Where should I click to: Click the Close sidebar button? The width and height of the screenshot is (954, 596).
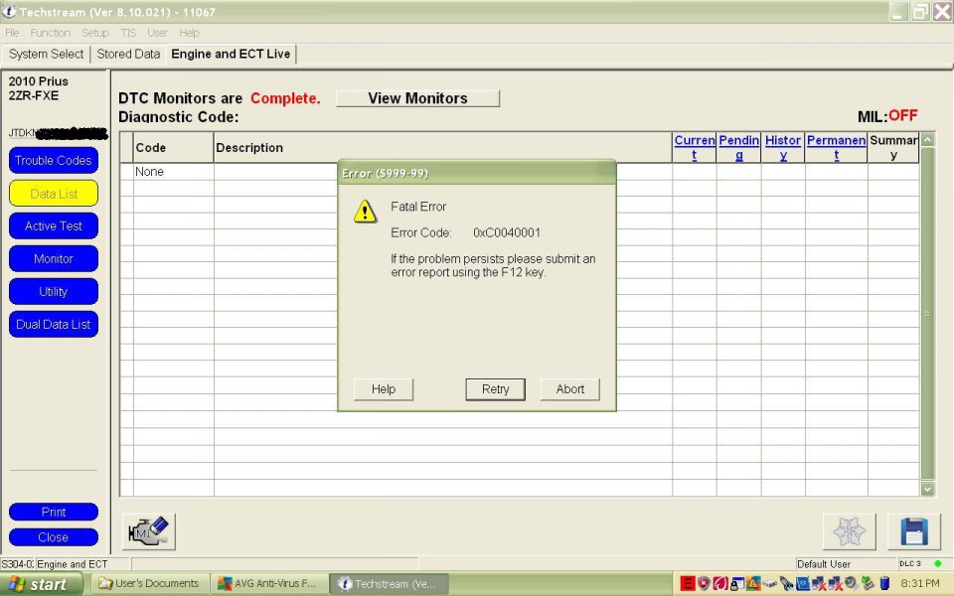point(54,537)
